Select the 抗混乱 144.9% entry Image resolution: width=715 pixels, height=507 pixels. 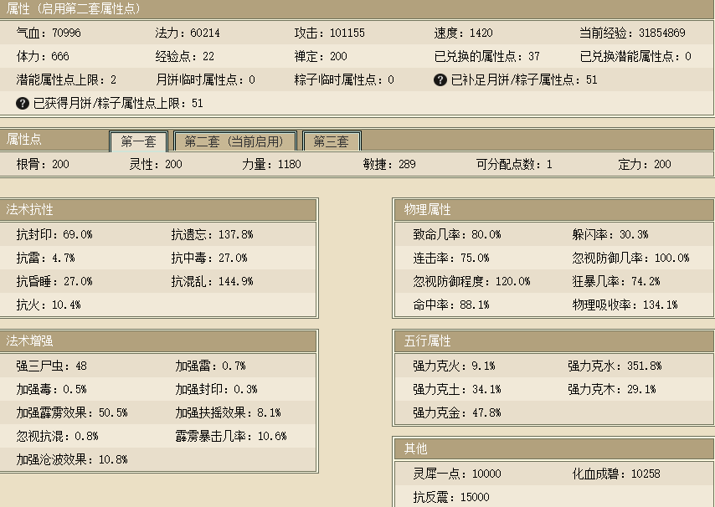[212, 281]
